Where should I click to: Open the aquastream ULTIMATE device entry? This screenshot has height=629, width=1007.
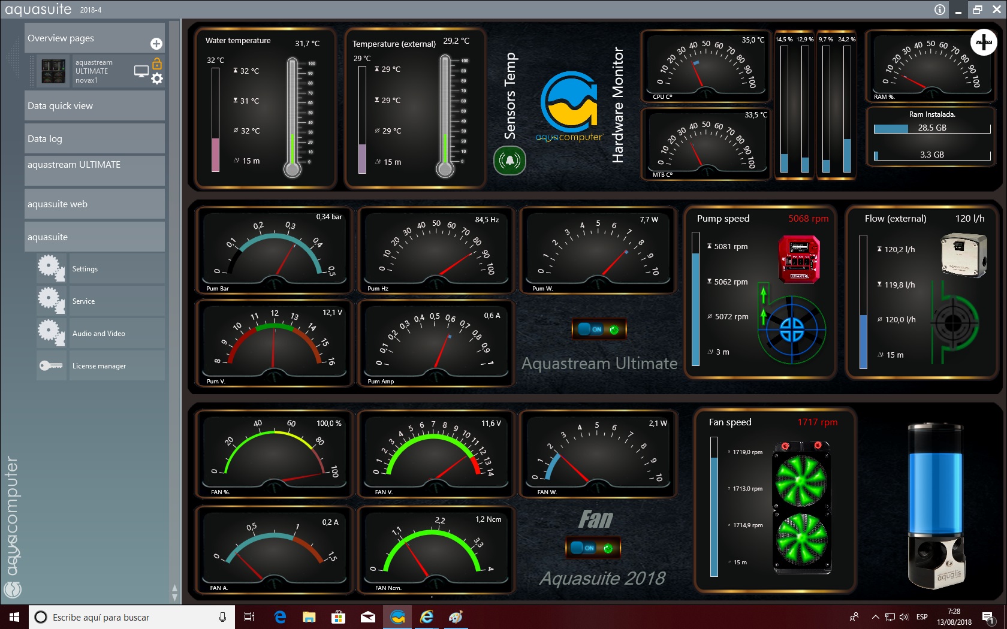point(94,165)
